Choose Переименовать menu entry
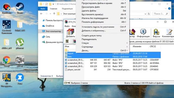174x98 pixels. coord(103,39)
